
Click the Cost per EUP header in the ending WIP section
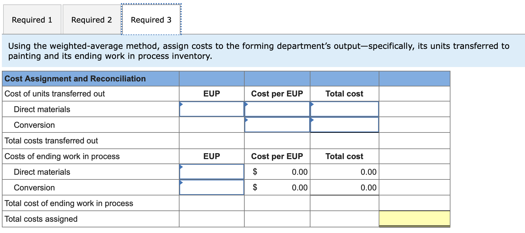click(277, 156)
